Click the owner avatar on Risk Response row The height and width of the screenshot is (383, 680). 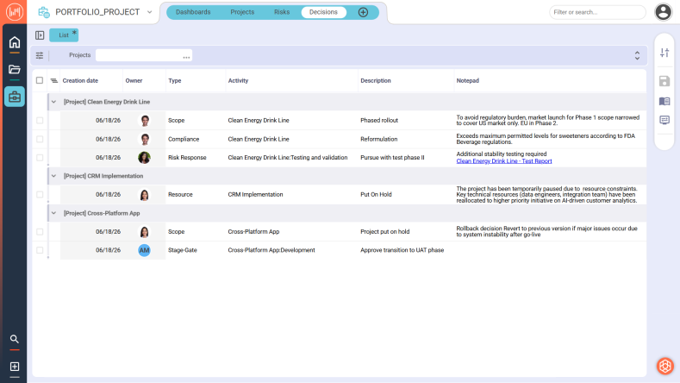tap(145, 158)
